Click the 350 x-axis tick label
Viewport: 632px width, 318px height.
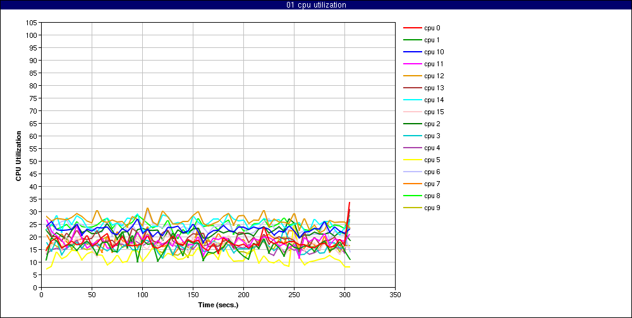coord(395,295)
